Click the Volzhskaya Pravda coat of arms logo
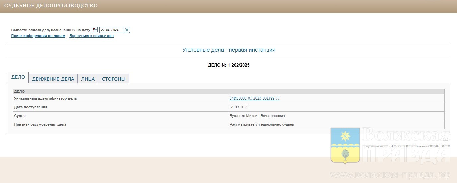 (345, 146)
